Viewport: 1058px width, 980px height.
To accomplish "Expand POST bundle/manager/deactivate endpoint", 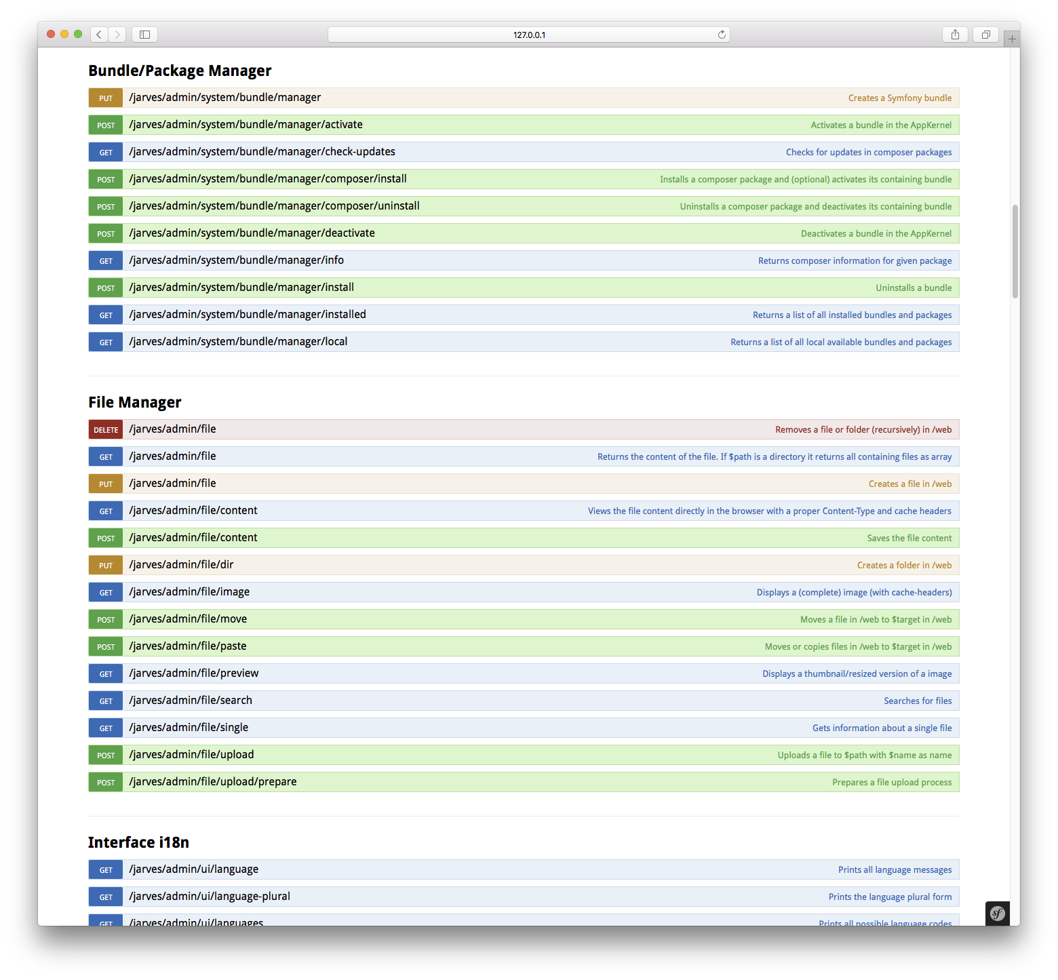I will (524, 233).
